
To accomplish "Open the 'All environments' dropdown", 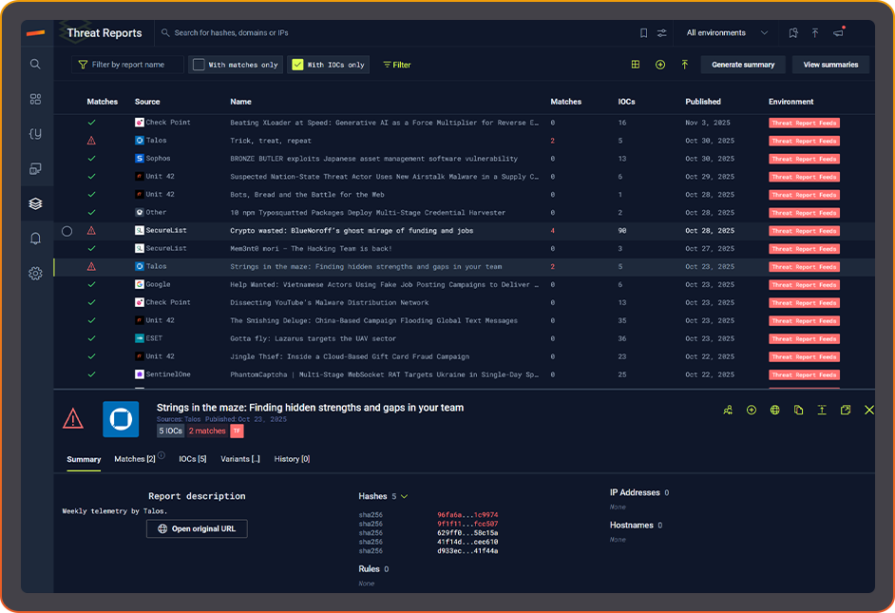I will tap(726, 31).
